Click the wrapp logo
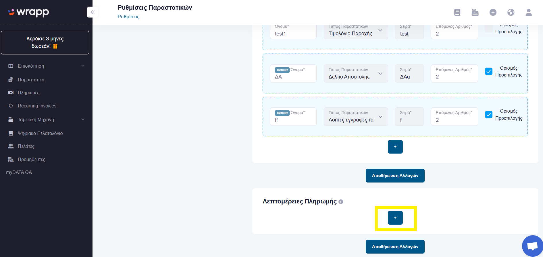This screenshot has width=543, height=257. (x=28, y=12)
